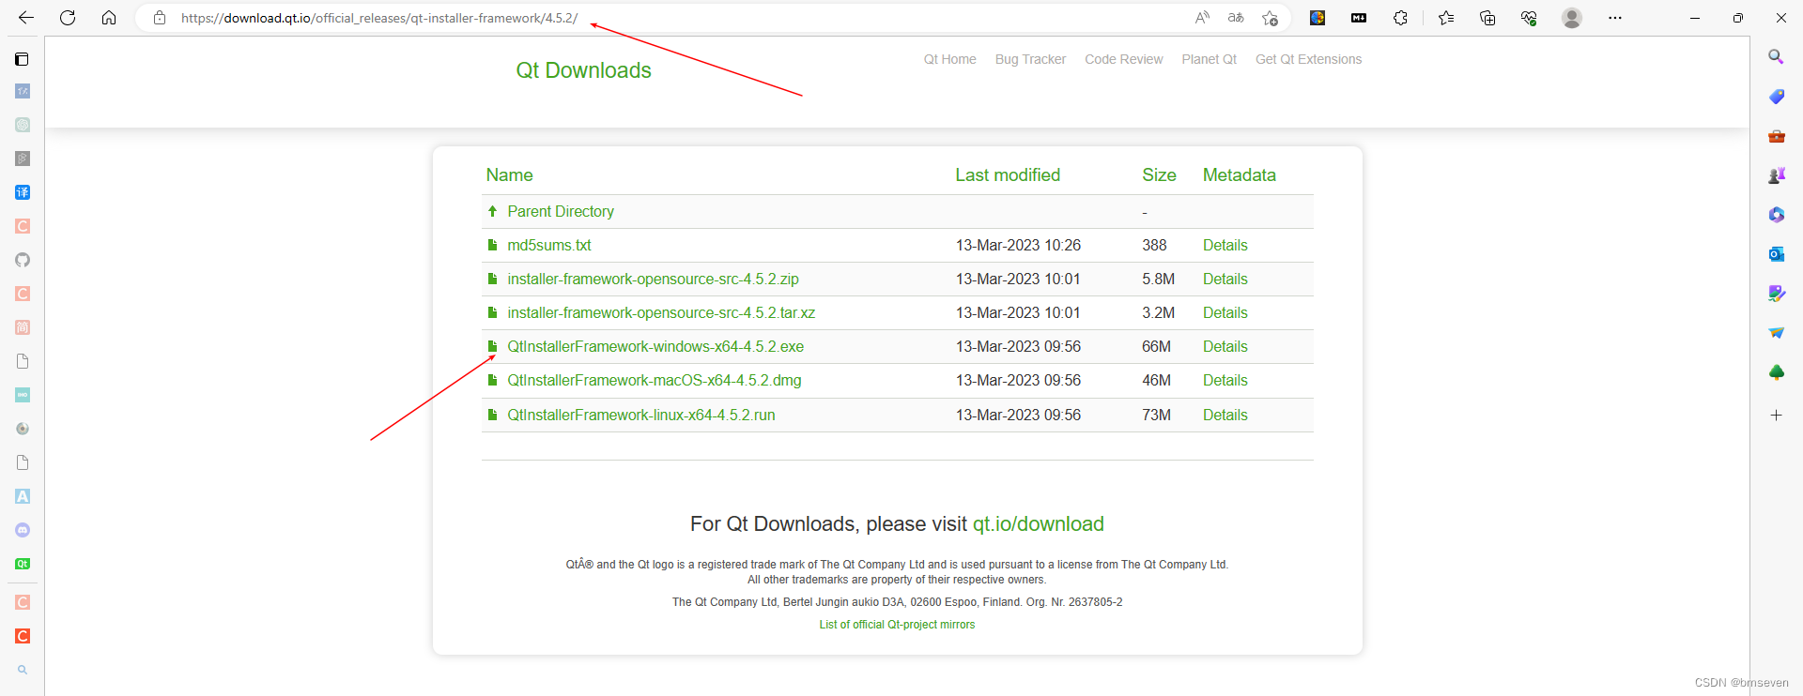Add this page to favorites
This screenshot has height=696, width=1803.
(1271, 18)
